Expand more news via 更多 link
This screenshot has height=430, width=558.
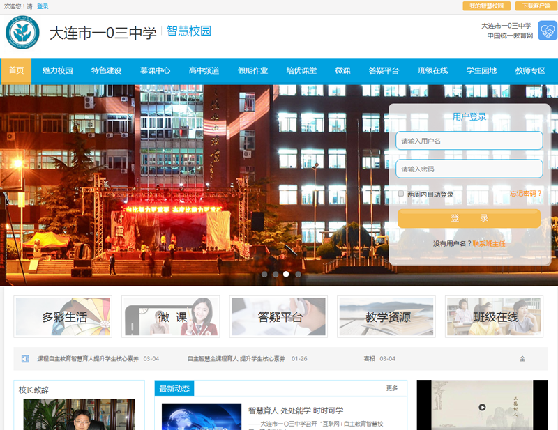pos(392,388)
